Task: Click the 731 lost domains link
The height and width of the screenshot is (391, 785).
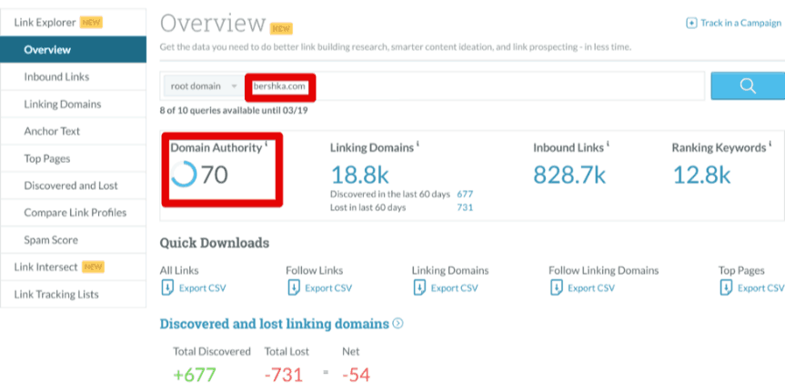Action: [465, 207]
